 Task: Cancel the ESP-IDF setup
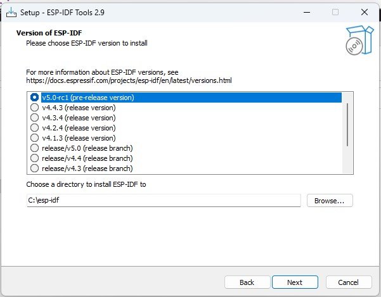349,282
